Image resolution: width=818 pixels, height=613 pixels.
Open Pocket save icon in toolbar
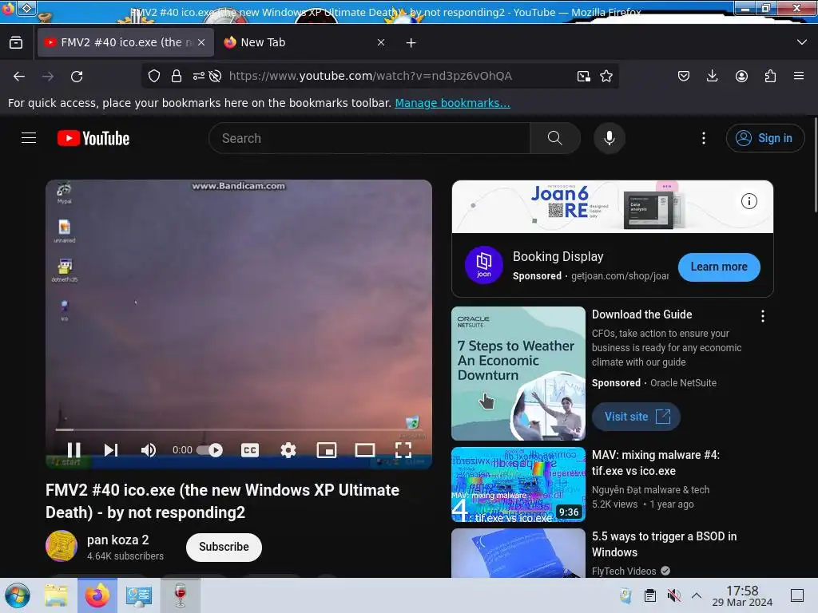tap(684, 76)
